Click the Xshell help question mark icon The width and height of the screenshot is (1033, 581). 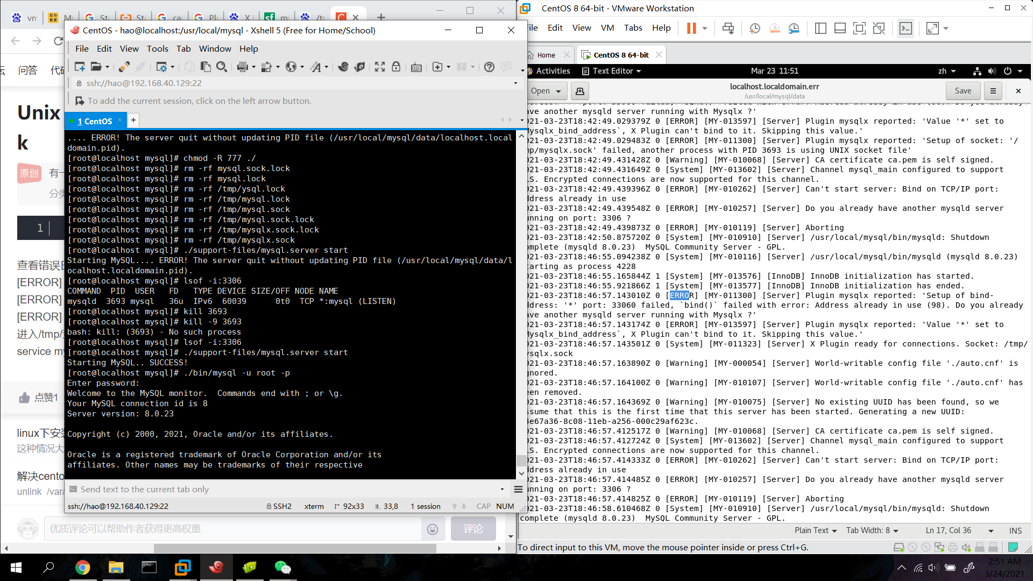click(x=489, y=67)
